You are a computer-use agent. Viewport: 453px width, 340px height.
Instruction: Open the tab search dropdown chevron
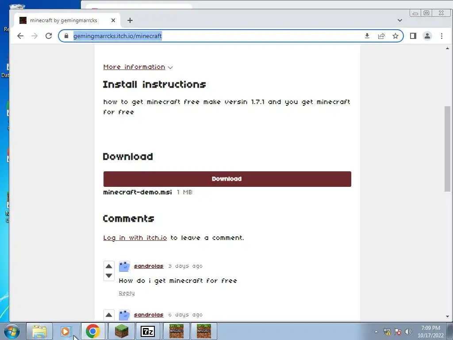[x=400, y=20]
